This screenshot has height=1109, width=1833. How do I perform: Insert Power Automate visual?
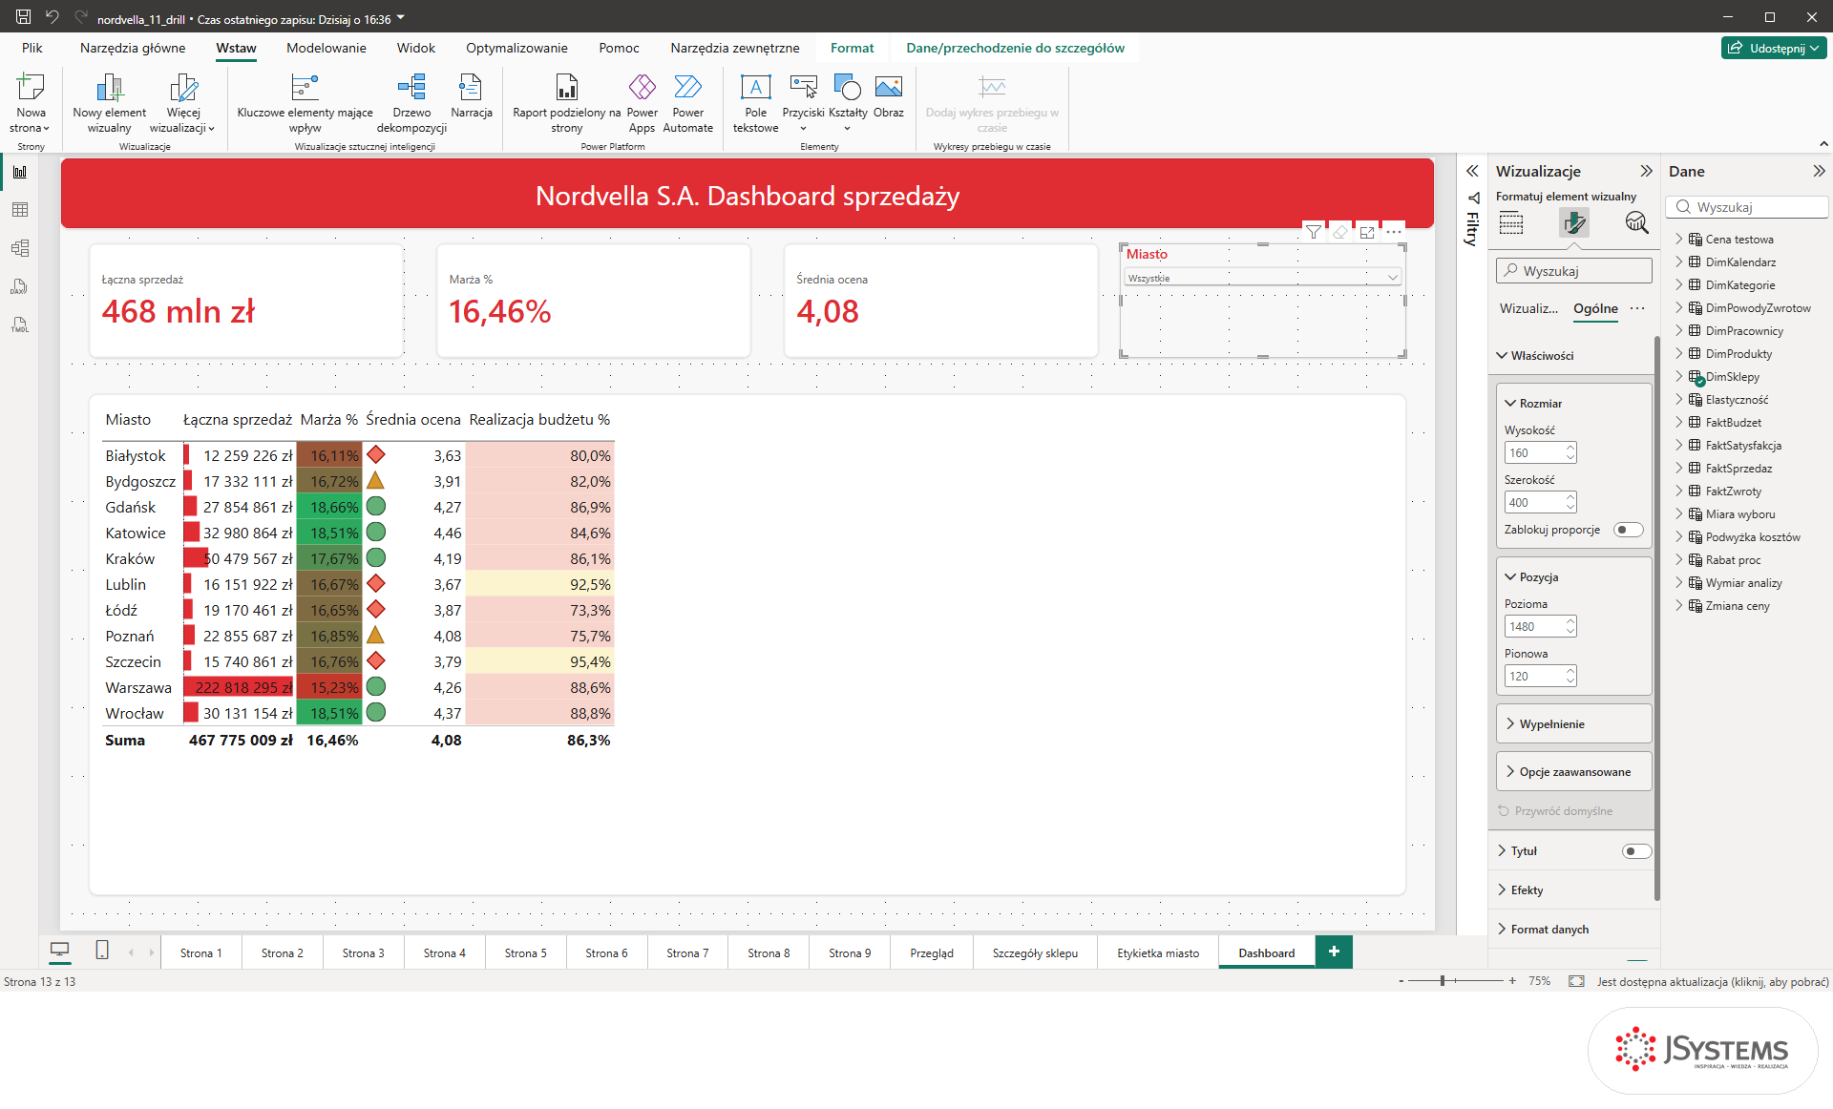pyautogui.click(x=687, y=103)
